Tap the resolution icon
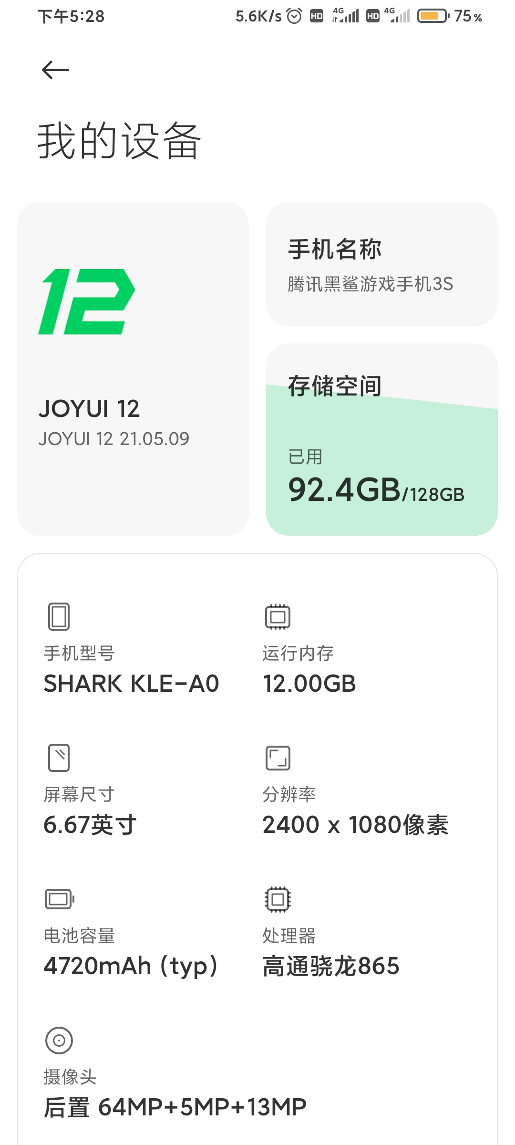This screenshot has width=515, height=1145. tap(278, 758)
